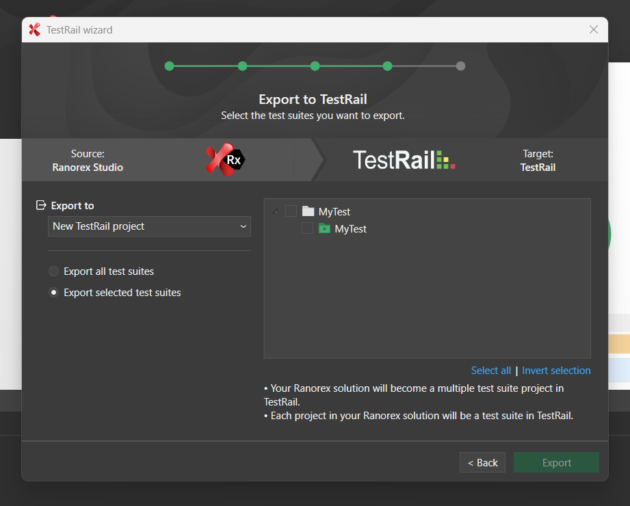Click the green MyTest test suite icon
The height and width of the screenshot is (506, 630).
(x=324, y=228)
